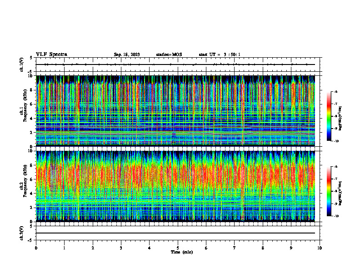Click "-9" on the ch.2 colorbar
The height and width of the screenshot is (278, 360).
click(335, 204)
